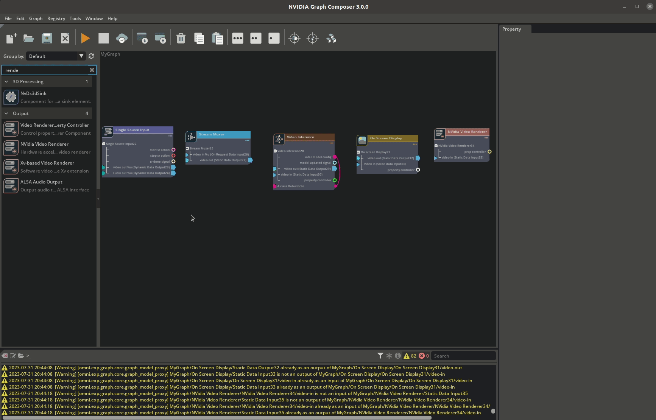Viewport: 656px width, 420px height.
Task: Open the console command prompt icon
Action: click(x=29, y=356)
